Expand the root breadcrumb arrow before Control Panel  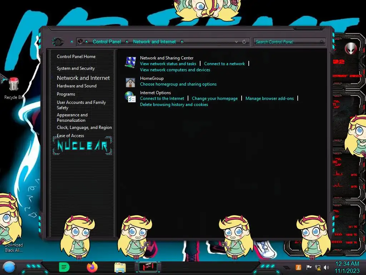[x=86, y=42]
